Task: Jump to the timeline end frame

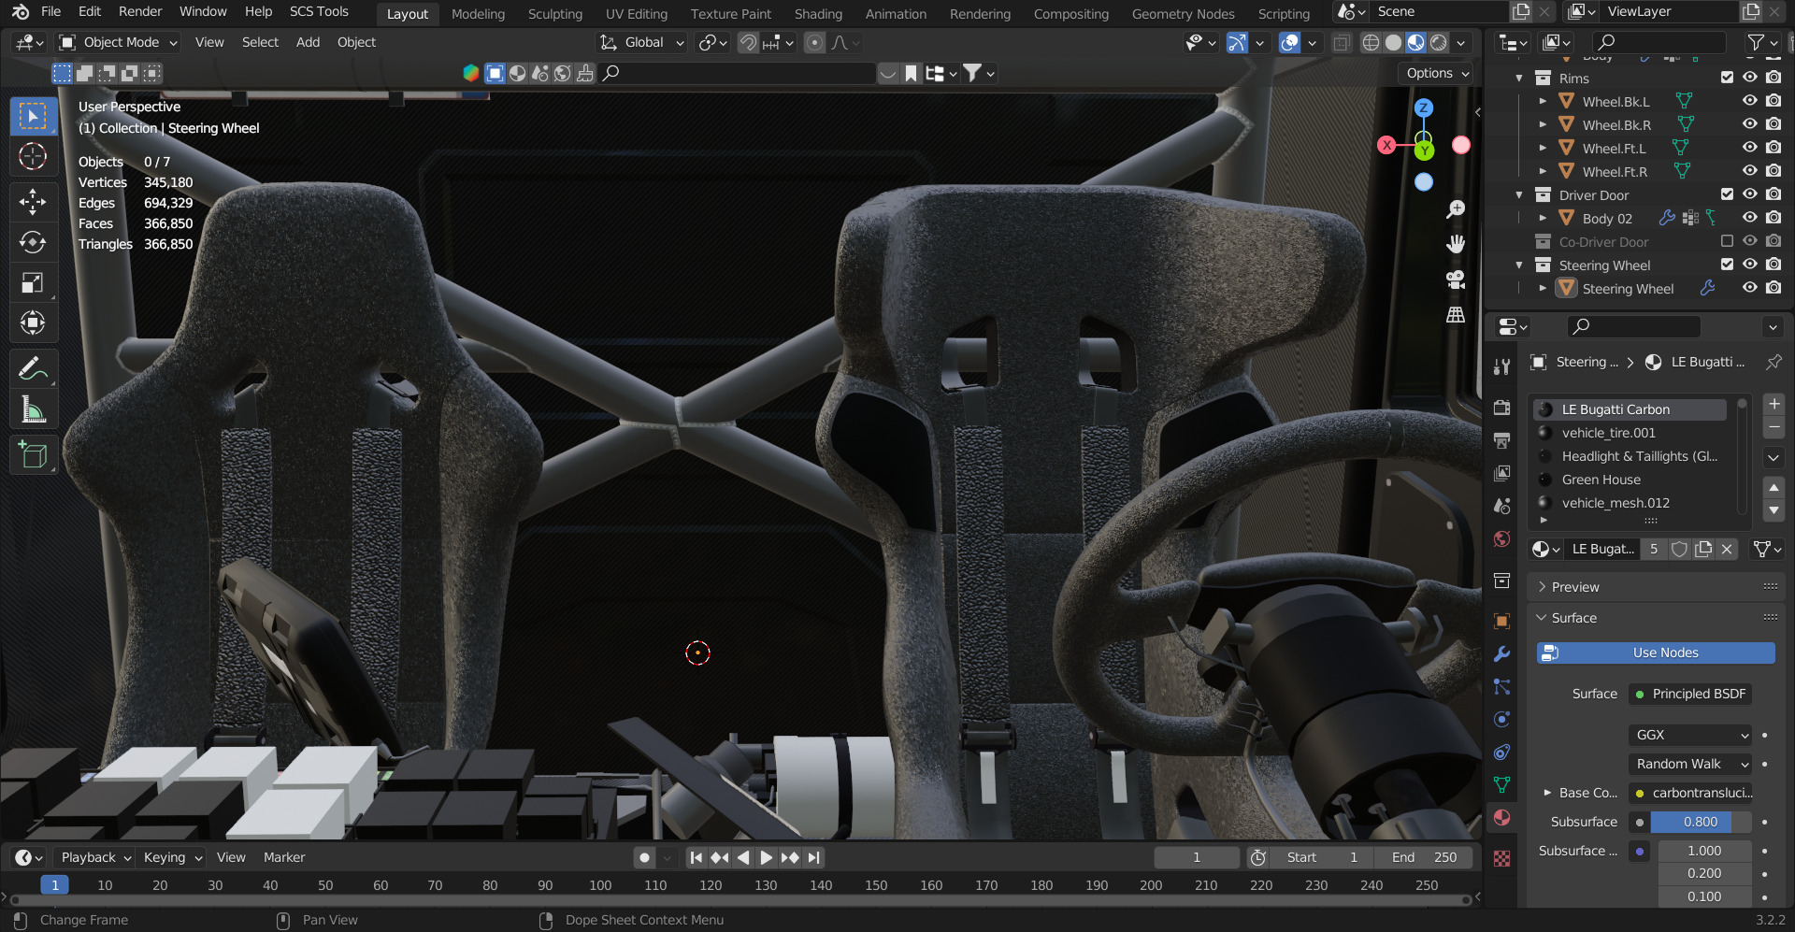Action: point(814,857)
